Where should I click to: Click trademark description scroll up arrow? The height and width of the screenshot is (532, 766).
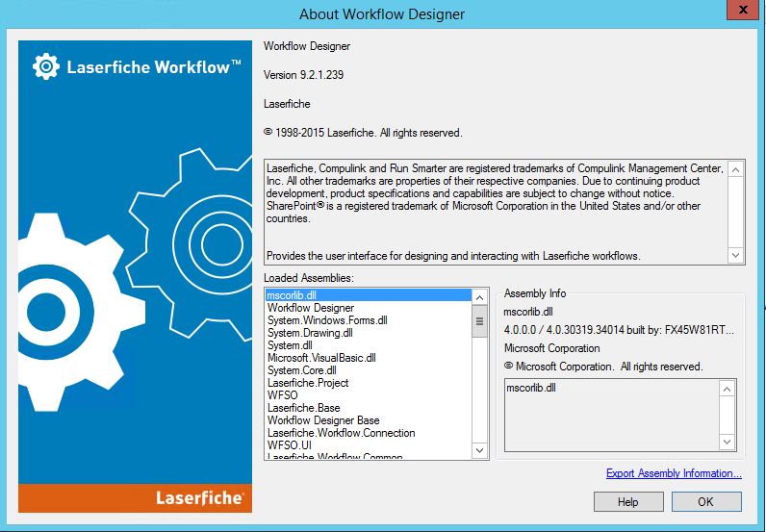pyautogui.click(x=736, y=169)
